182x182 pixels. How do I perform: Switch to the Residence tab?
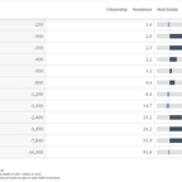tap(142, 10)
